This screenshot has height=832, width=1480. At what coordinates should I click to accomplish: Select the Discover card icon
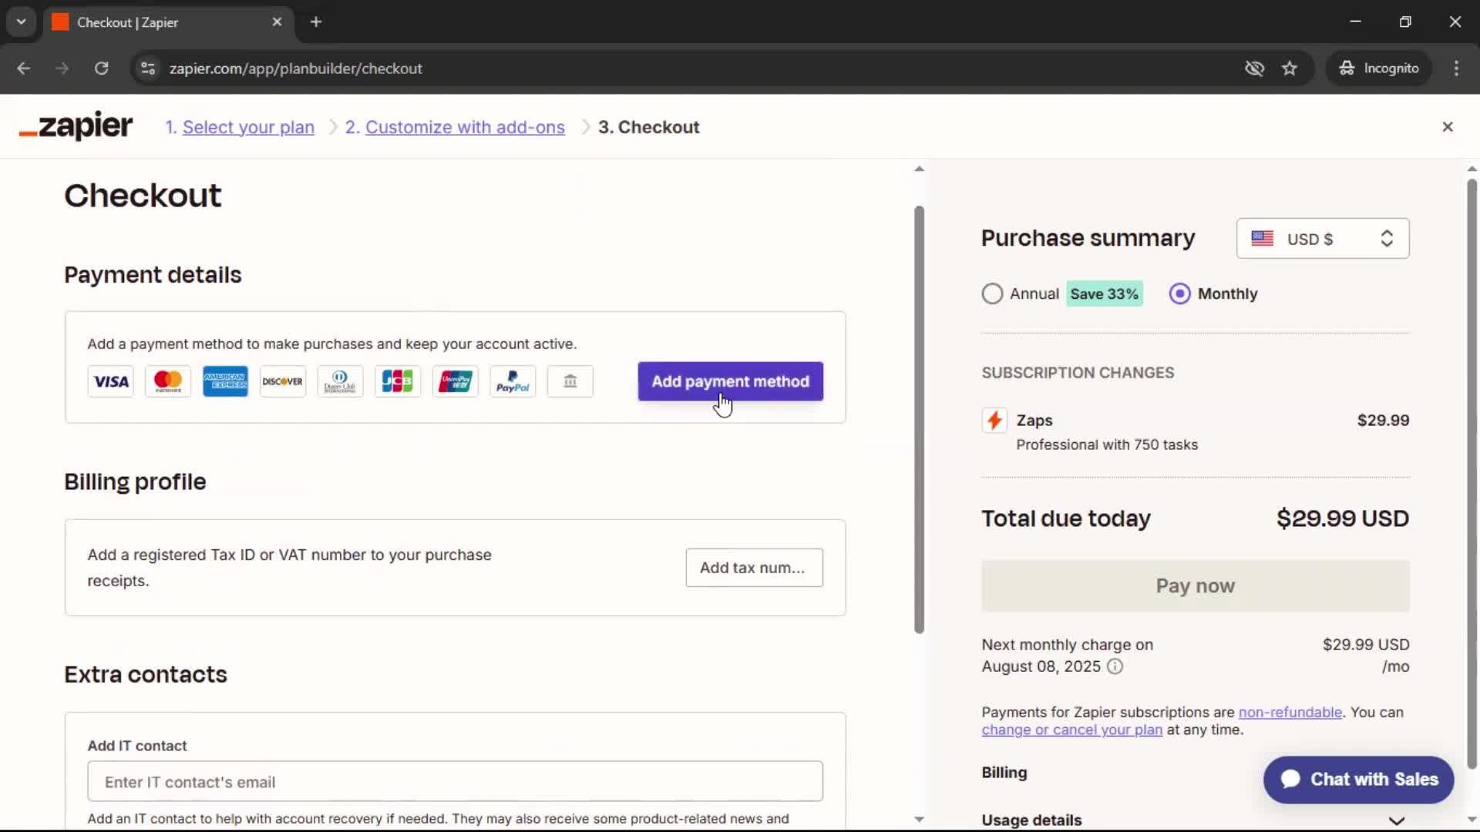click(x=283, y=381)
